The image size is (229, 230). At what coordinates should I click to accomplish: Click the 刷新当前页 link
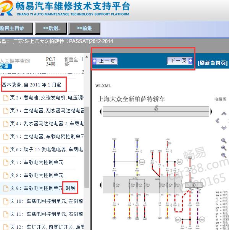[x=213, y=63]
